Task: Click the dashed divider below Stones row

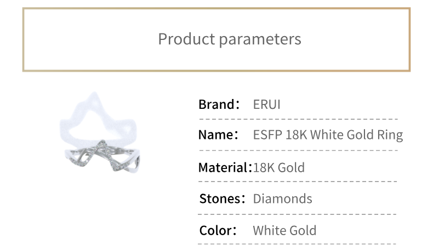Action: coord(297,214)
